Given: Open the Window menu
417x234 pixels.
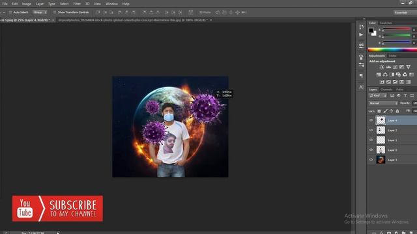Looking at the screenshot, I should (111, 4).
